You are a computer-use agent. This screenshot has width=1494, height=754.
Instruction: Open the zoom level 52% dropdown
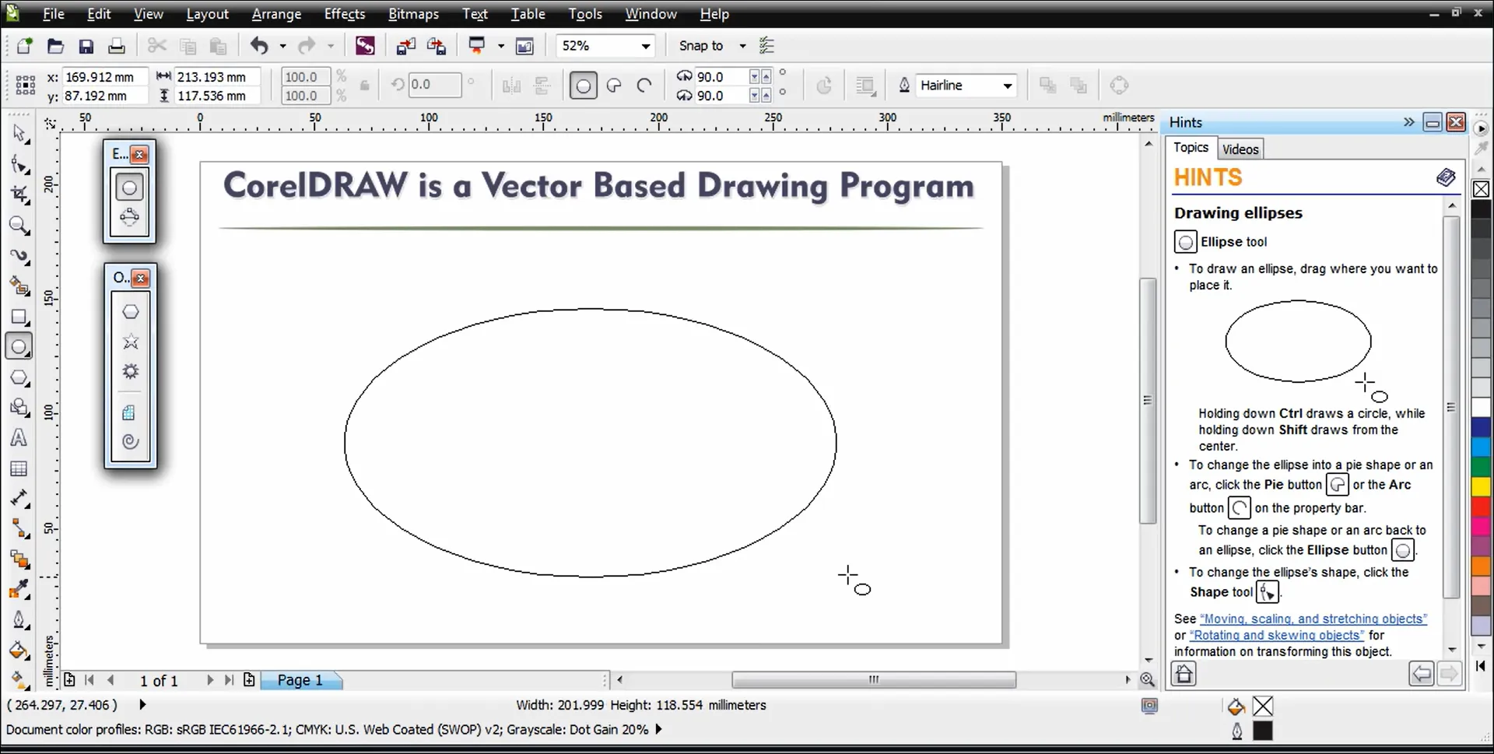point(645,47)
